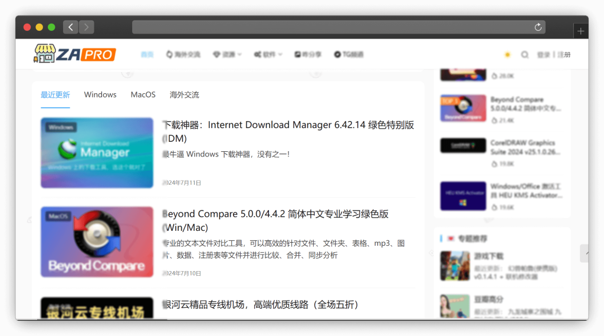Click the 注册 register link
The width and height of the screenshot is (604, 336).
(564, 55)
